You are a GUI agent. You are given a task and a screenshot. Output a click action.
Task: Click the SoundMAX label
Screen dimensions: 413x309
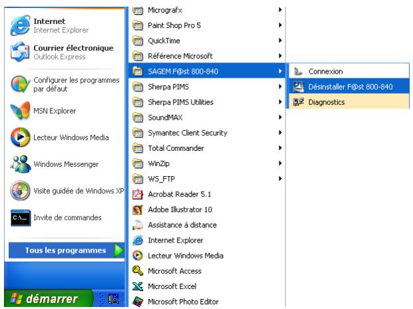(165, 118)
